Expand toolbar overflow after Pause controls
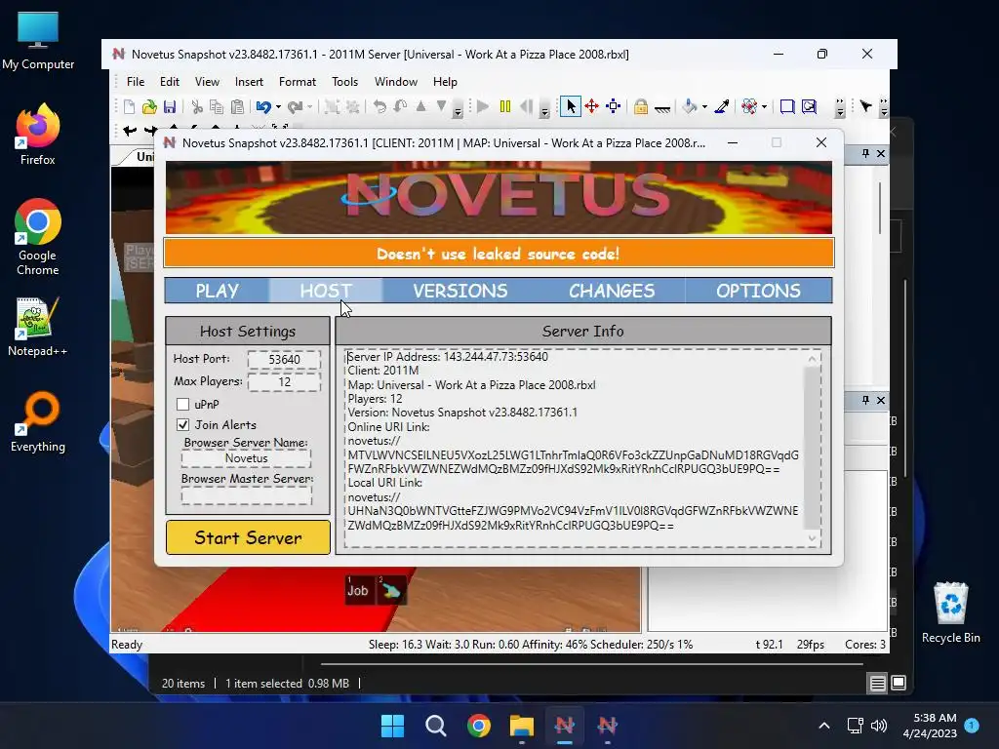The height and width of the screenshot is (749, 999). tap(544, 108)
